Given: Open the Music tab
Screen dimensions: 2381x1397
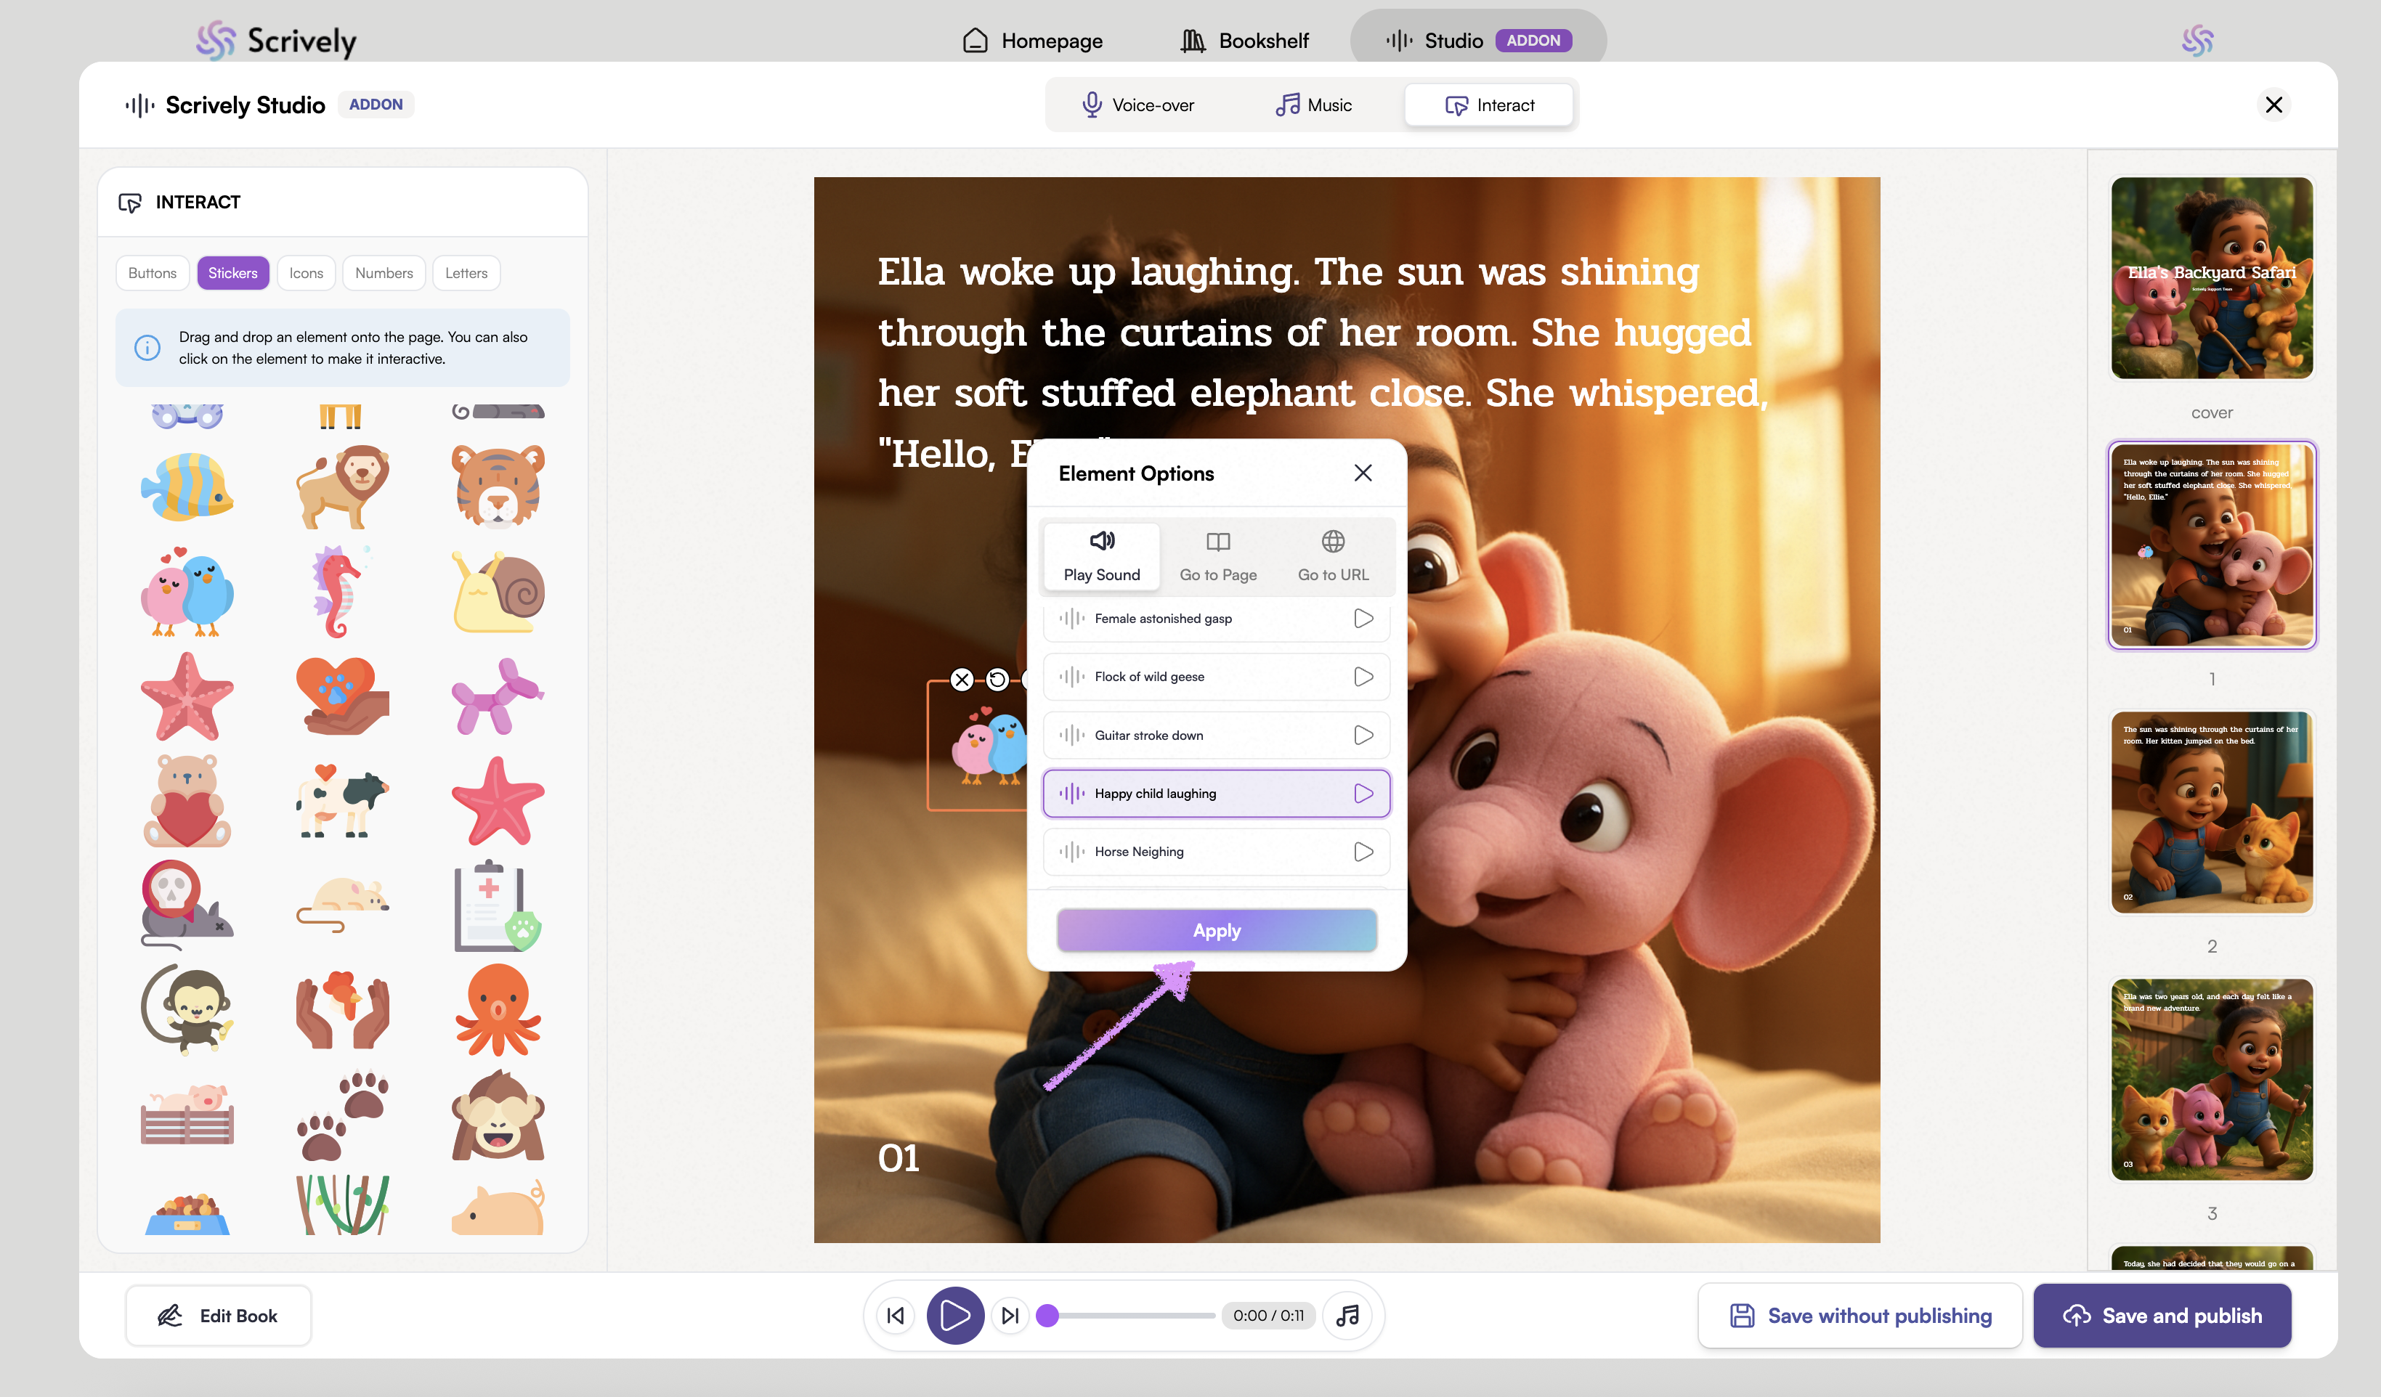Looking at the screenshot, I should 1313,105.
